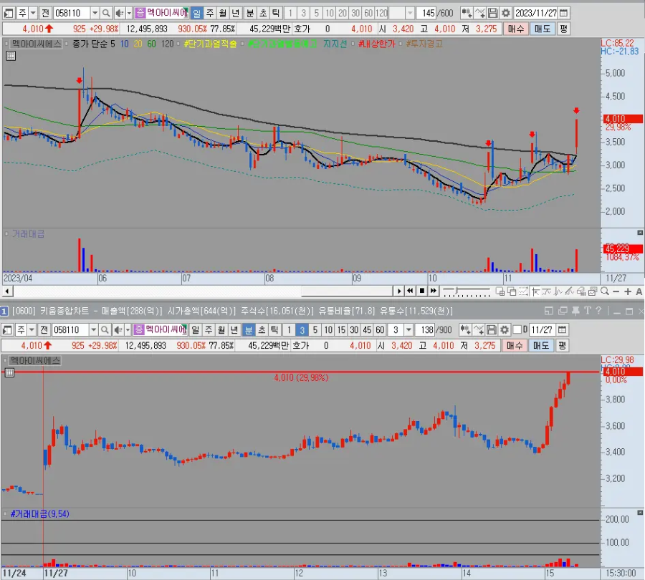Select 분 (minute) period in top chart
Screen dimensions: 645x580
(x=249, y=13)
